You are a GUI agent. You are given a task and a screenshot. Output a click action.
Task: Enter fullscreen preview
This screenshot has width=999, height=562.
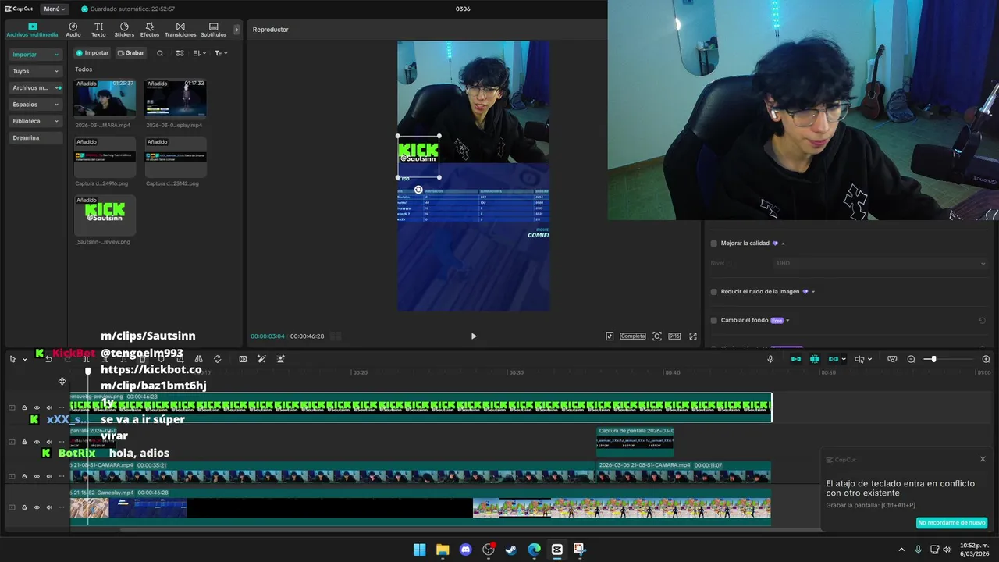(692, 336)
